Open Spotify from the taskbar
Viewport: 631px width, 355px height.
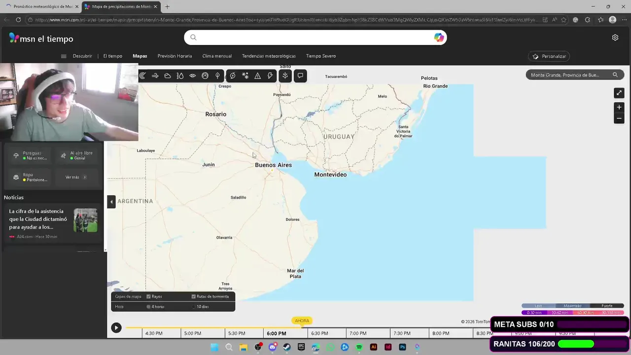(x=359, y=347)
